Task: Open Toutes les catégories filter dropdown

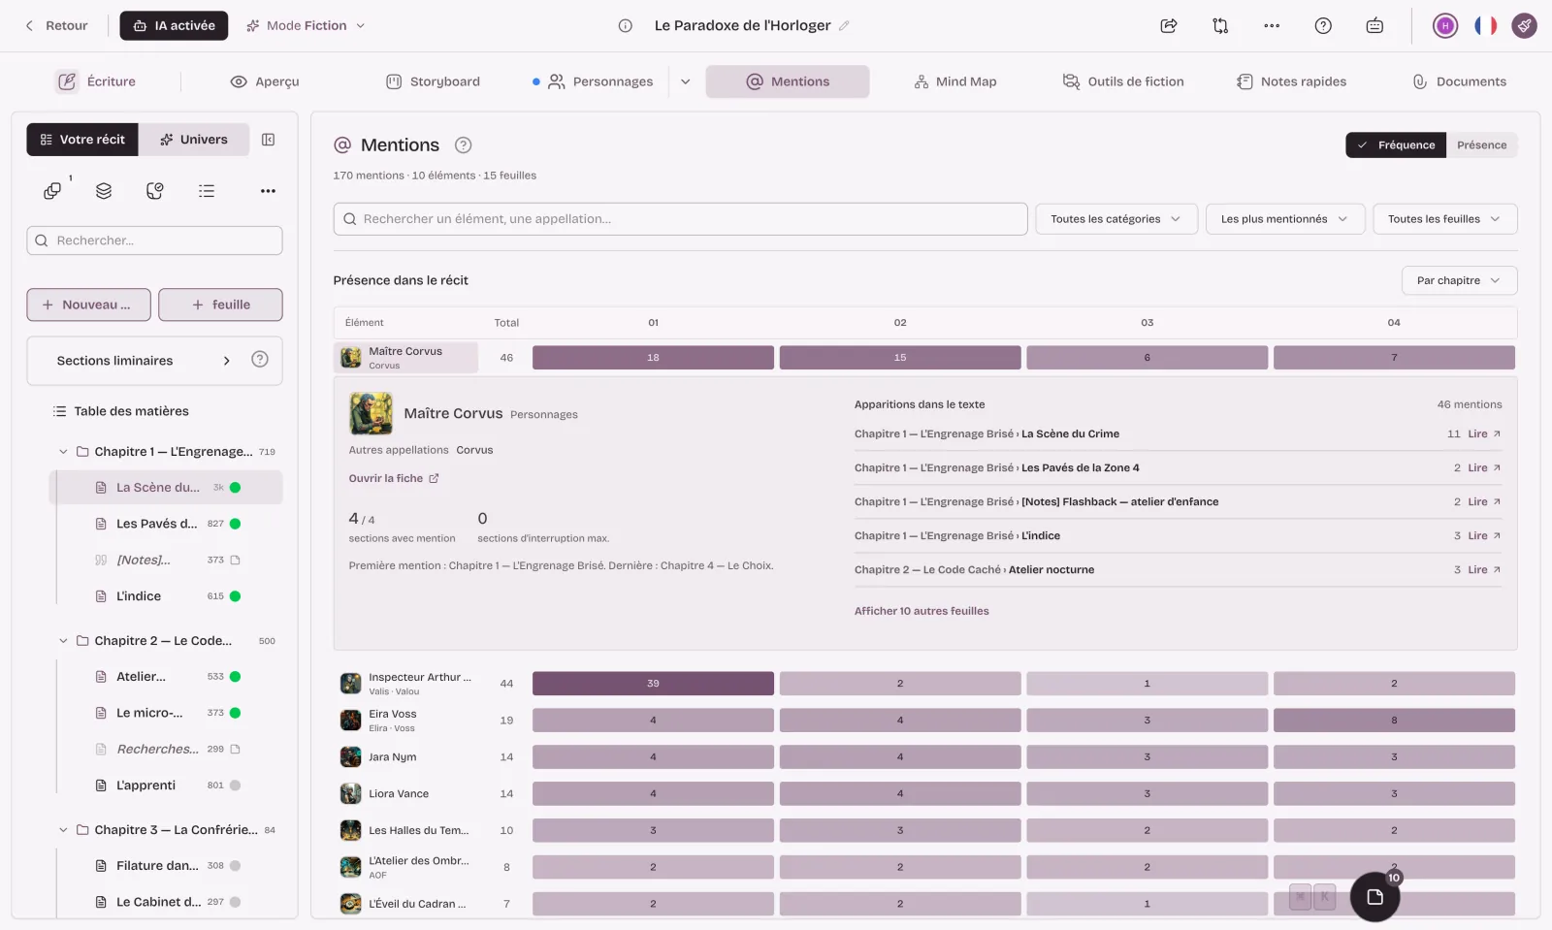Action: pyautogui.click(x=1116, y=219)
